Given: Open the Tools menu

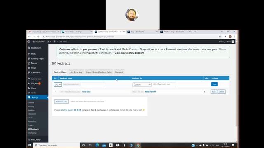Looking at the screenshot, I should click(x=33, y=92).
